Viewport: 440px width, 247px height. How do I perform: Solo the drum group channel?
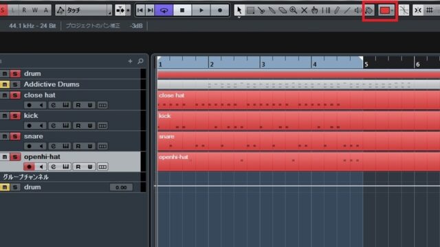pos(15,187)
